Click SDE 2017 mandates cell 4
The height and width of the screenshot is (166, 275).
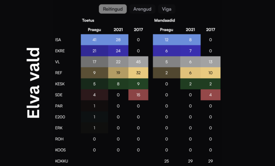(x=210, y=95)
